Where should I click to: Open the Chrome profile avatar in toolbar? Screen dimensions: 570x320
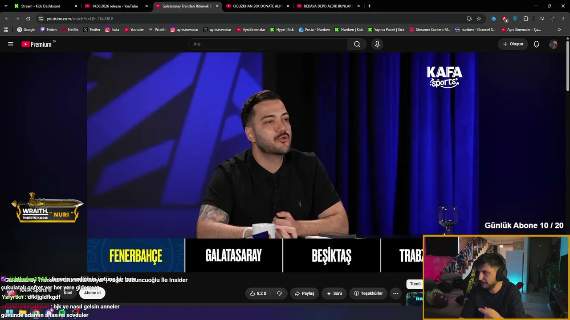pos(553,19)
